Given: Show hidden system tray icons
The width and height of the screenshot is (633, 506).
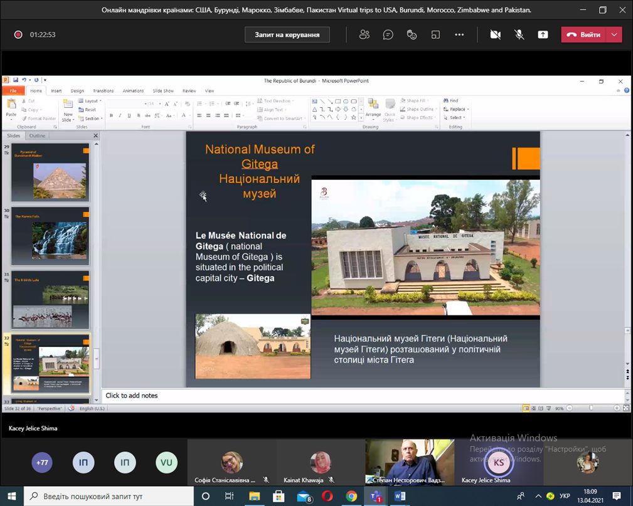Looking at the screenshot, I should [538, 497].
